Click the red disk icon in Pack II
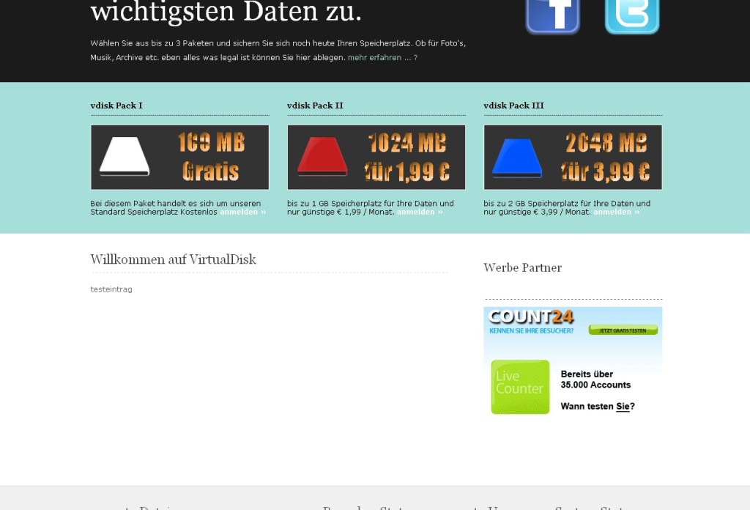Screen dimensions: 750x510 (322, 157)
